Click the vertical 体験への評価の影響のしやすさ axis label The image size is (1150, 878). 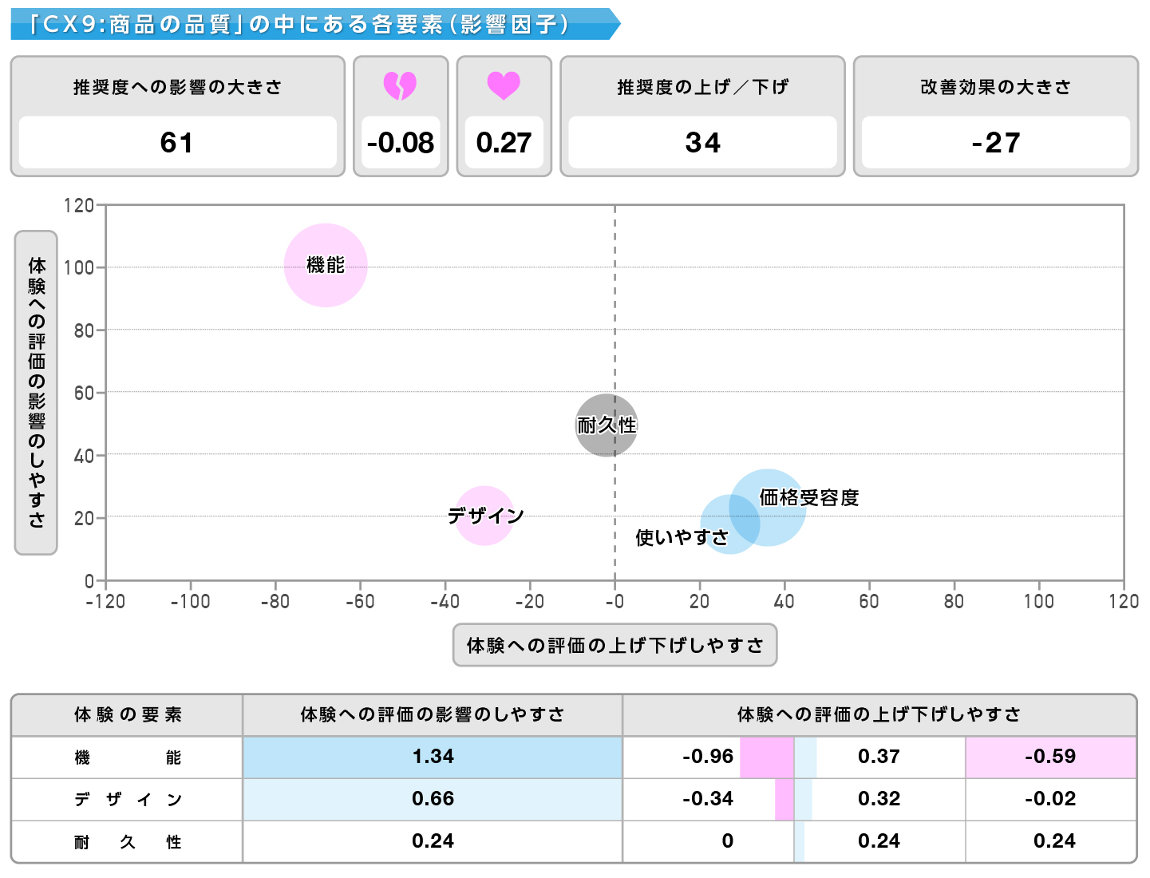36,393
